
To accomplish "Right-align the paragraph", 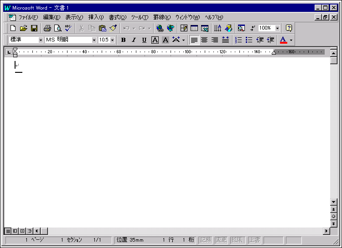I will pos(215,40).
